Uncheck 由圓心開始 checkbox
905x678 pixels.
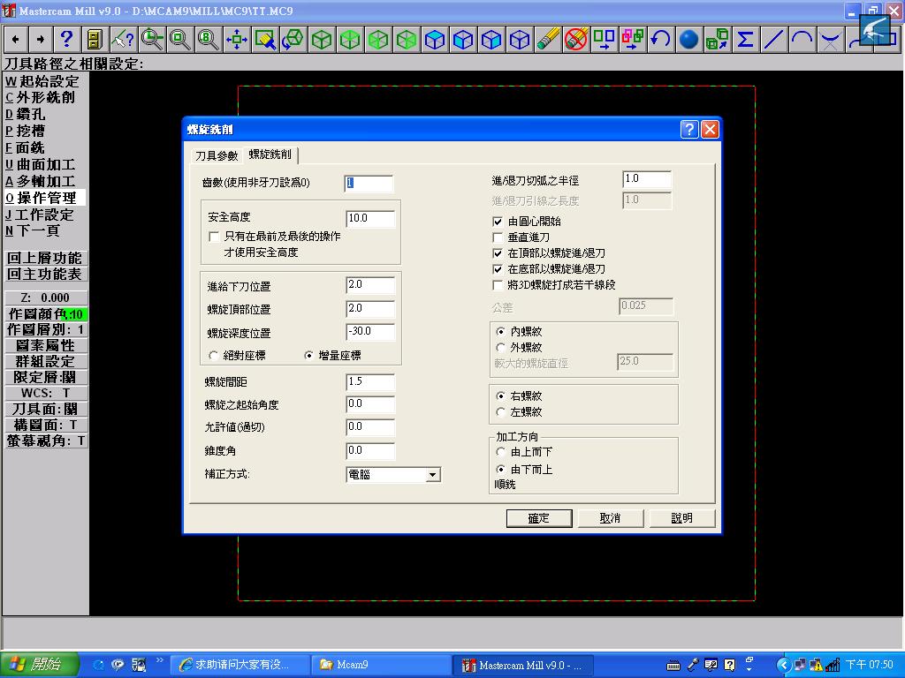coord(498,222)
